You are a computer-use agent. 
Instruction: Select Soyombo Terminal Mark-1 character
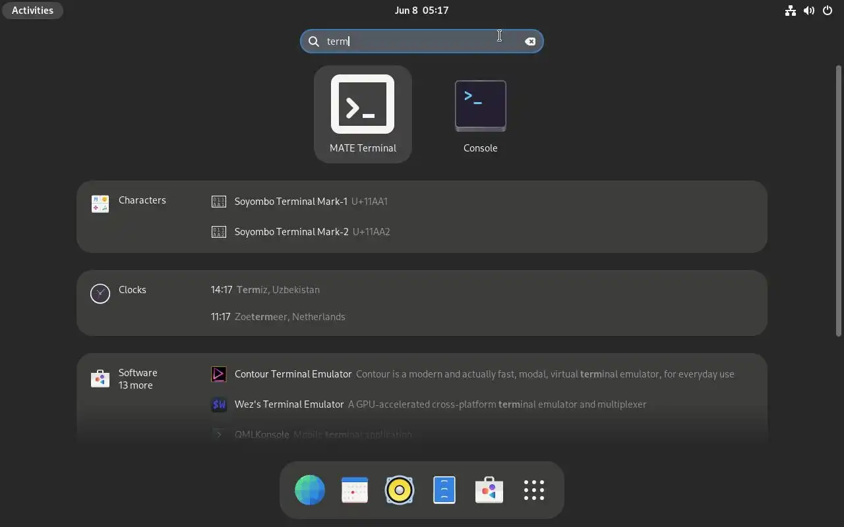click(485, 202)
